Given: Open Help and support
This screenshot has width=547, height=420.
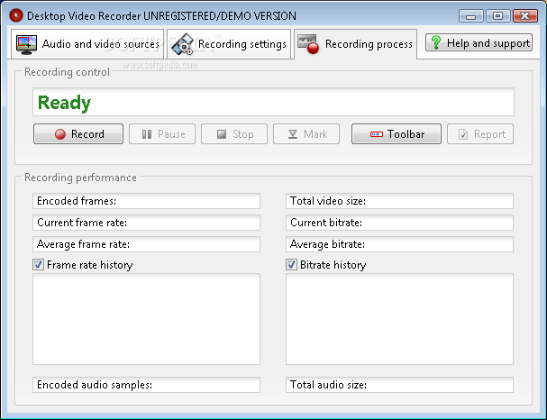Looking at the screenshot, I should point(479,43).
